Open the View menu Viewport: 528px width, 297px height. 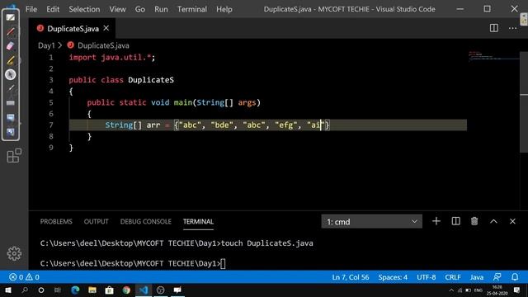click(117, 9)
